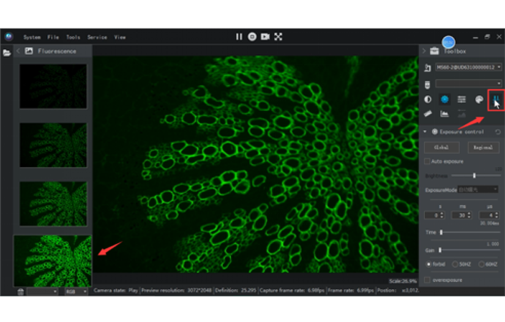Viewport: 505px width, 322px height.
Task: Click the Regional exposure button
Action: click(x=483, y=148)
